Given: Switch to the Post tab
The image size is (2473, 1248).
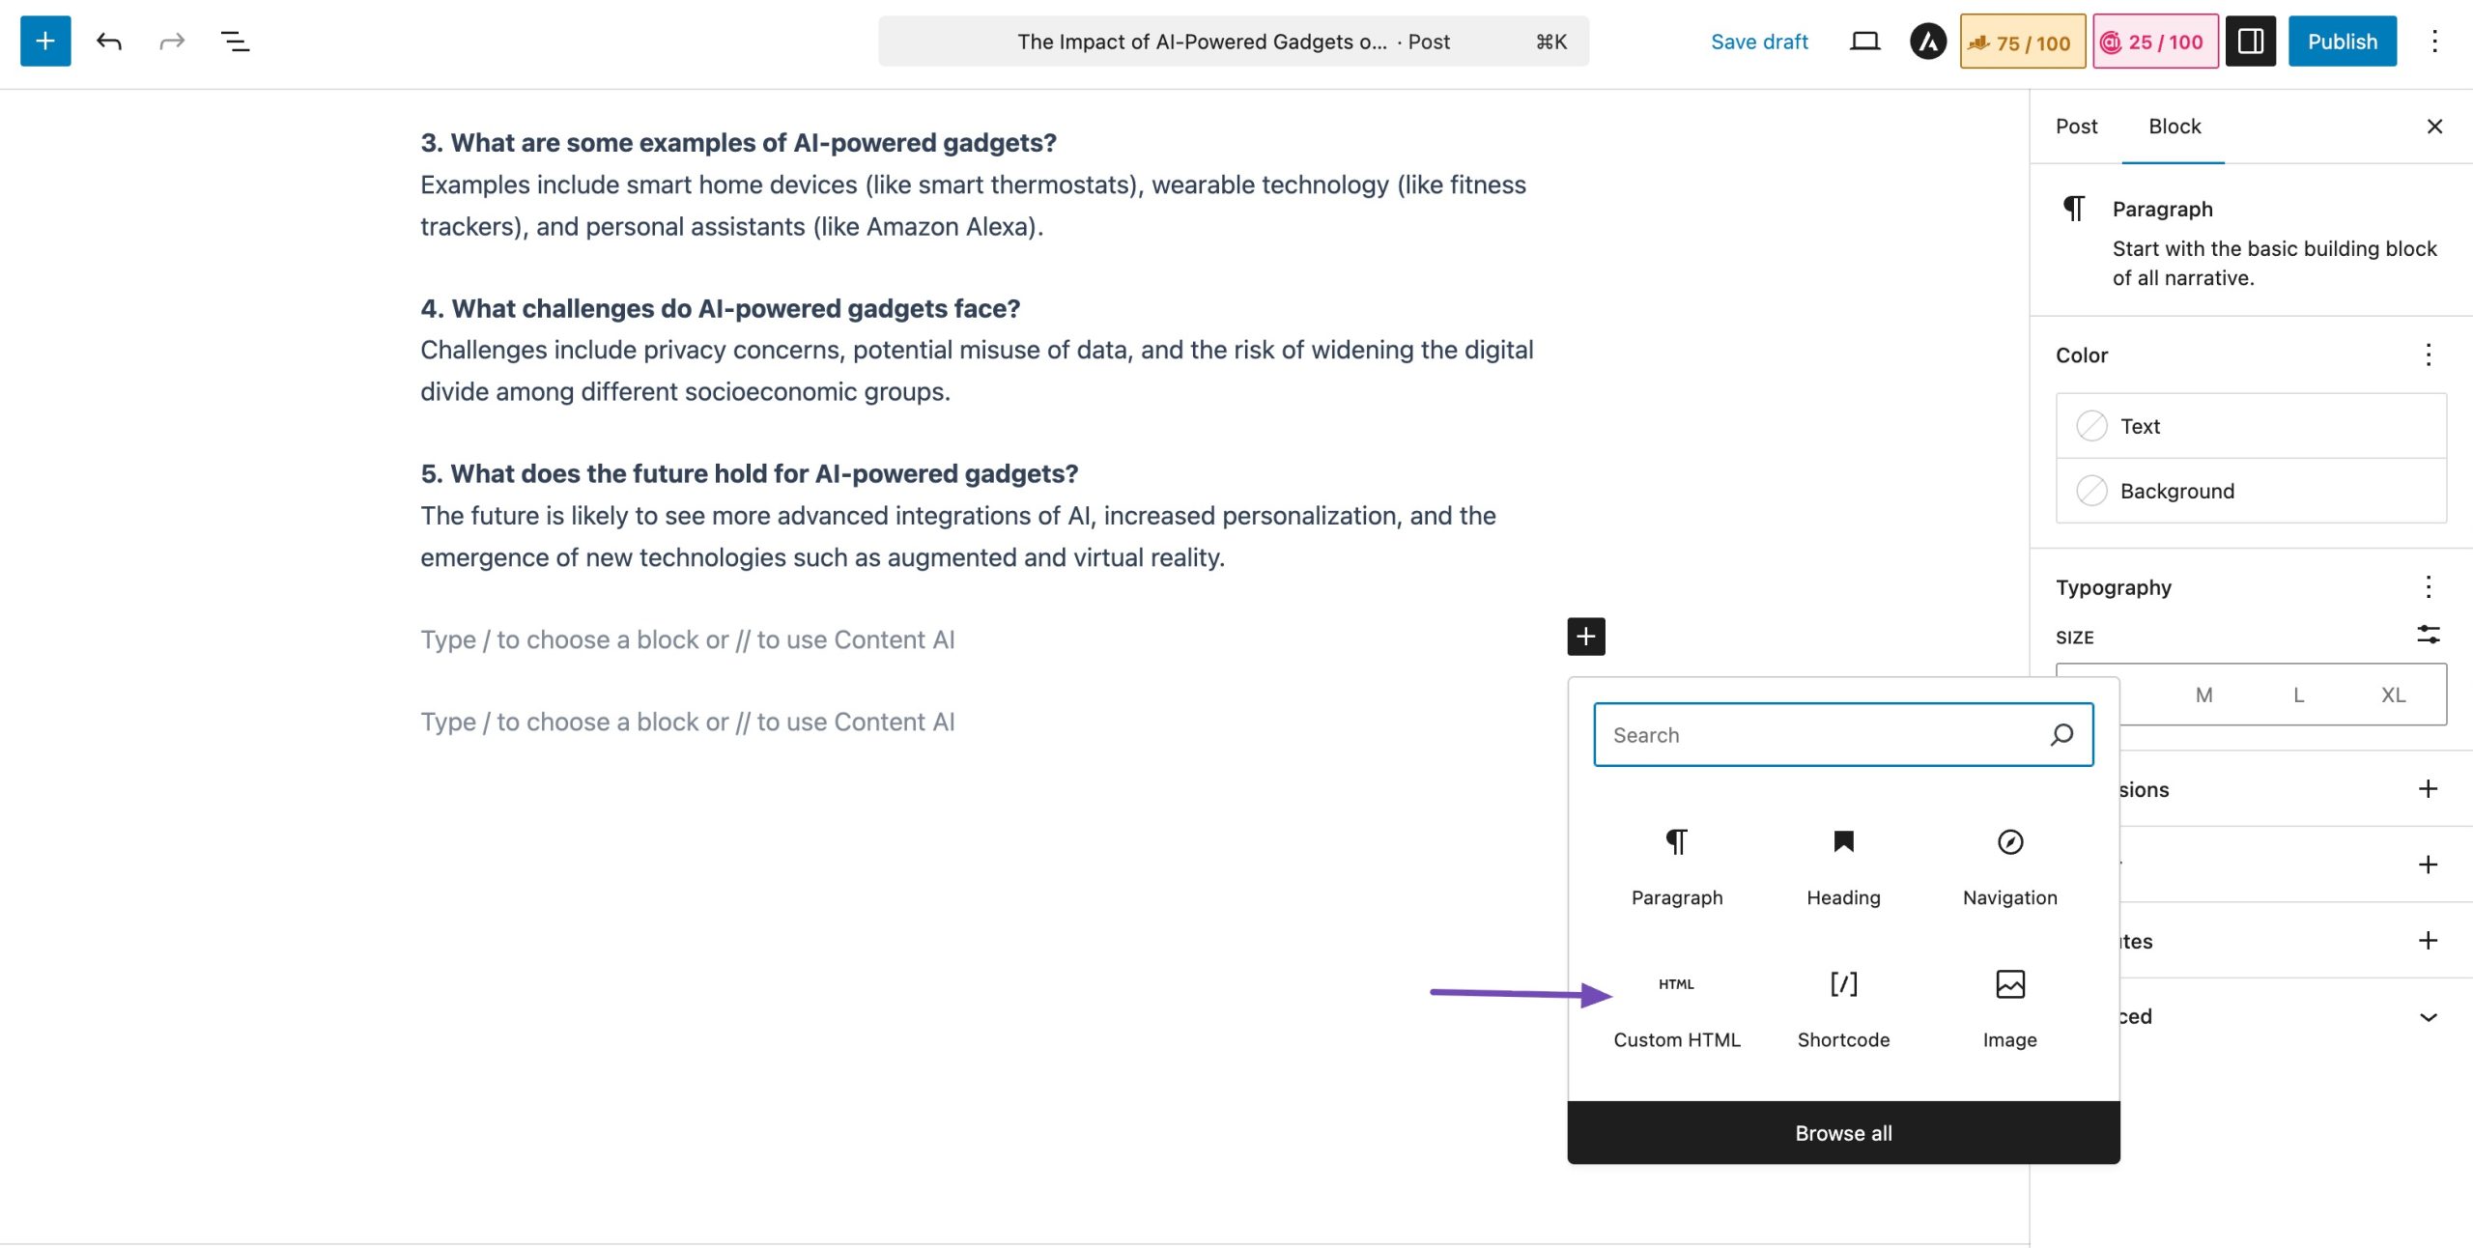Looking at the screenshot, I should tap(2076, 127).
